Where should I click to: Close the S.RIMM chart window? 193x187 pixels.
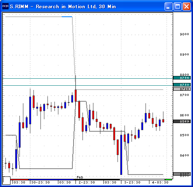point(186,6)
